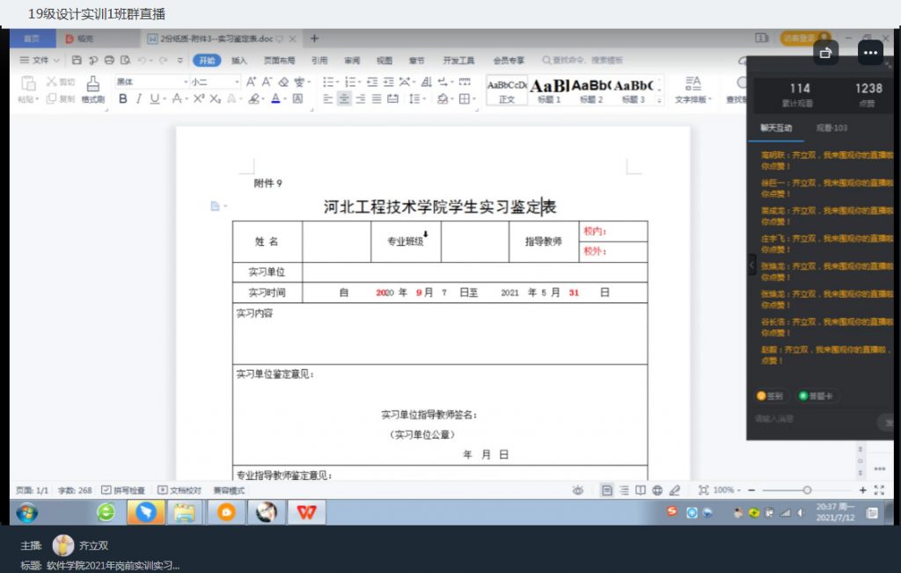Toggle center alignment

344,98
